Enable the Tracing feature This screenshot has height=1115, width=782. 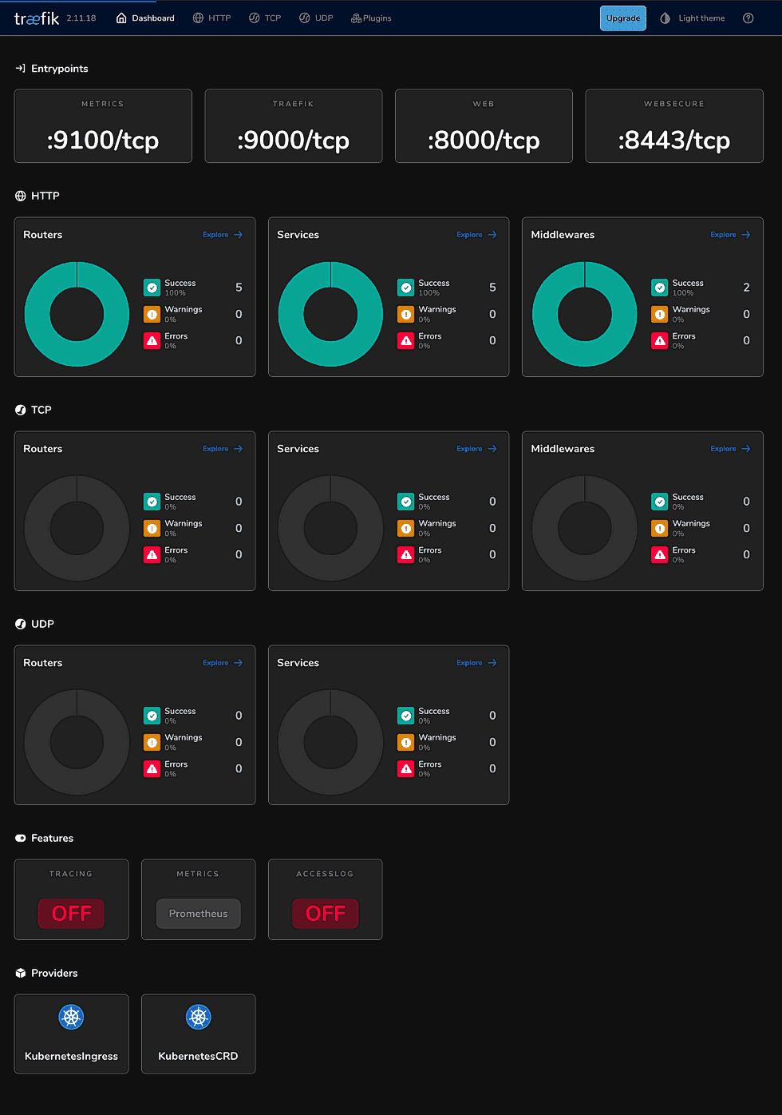pyautogui.click(x=71, y=914)
